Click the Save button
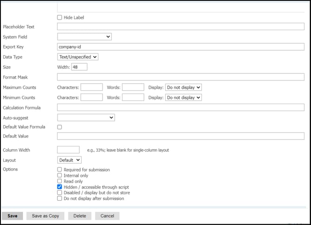 tap(13, 216)
